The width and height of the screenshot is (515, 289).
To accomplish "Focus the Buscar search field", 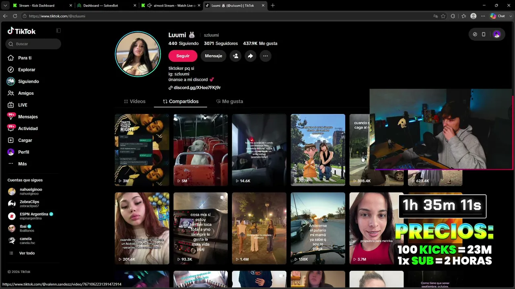I will tap(34, 44).
